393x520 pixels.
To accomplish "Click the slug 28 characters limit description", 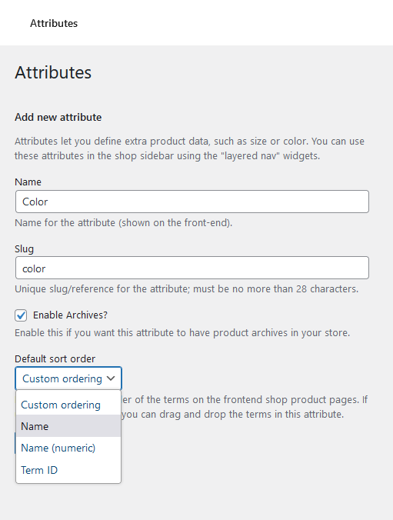I will 187,289.
